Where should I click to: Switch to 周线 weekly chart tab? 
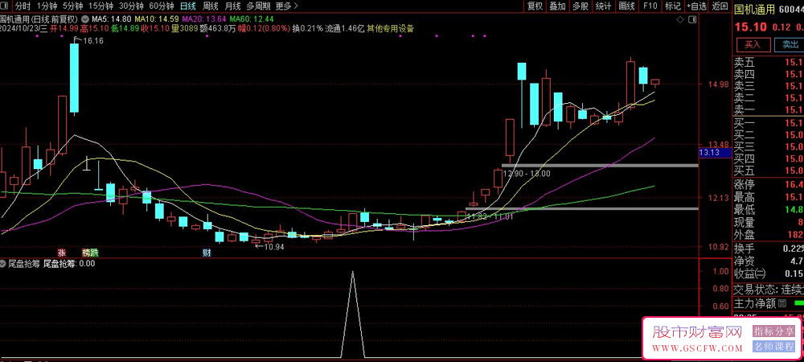coord(210,6)
